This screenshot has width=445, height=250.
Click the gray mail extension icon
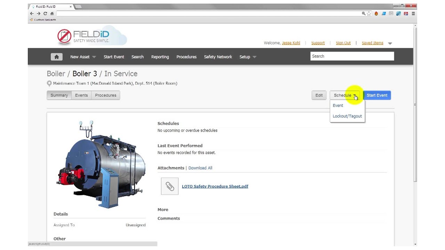tap(391, 14)
